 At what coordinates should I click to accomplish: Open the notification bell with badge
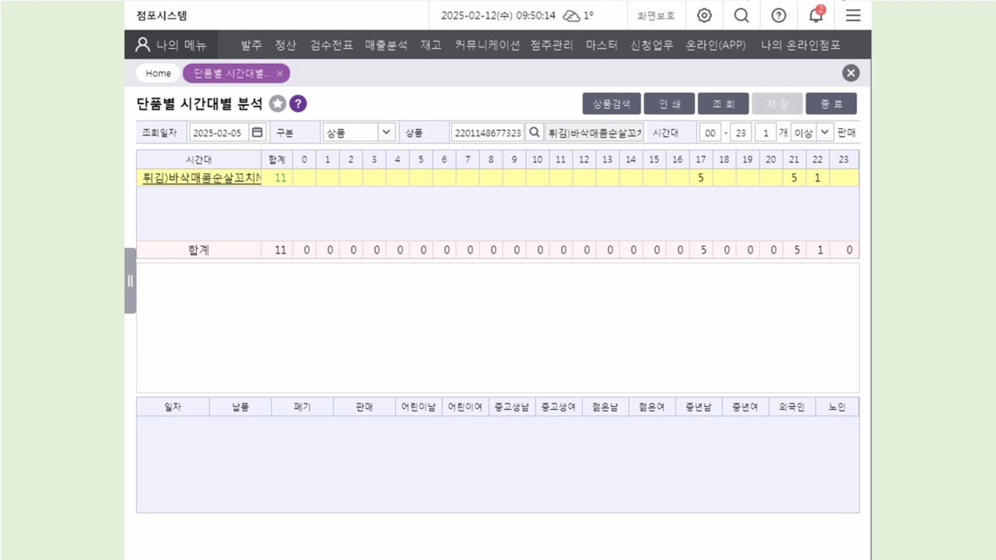[815, 16]
